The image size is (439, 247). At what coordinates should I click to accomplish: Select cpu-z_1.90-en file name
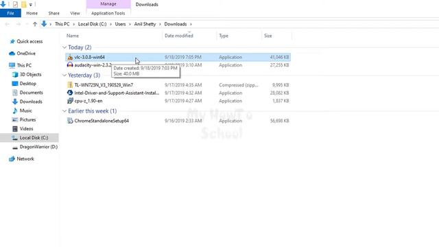tap(88, 101)
